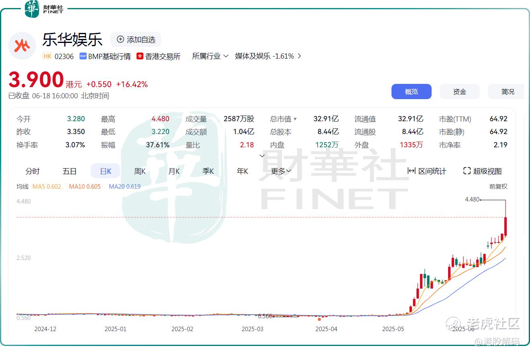530x354 pixels.
Task: Select the 周K chart period
Action: click(x=140, y=171)
